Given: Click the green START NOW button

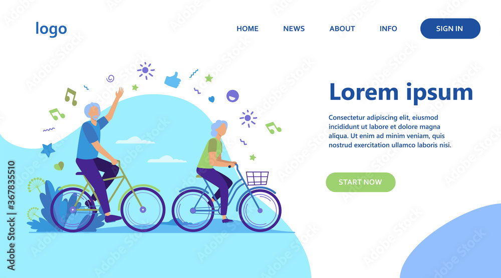Looking at the screenshot, I should click(x=361, y=182).
